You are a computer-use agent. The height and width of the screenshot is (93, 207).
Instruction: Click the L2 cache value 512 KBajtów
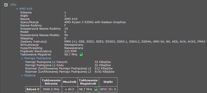[104, 68]
